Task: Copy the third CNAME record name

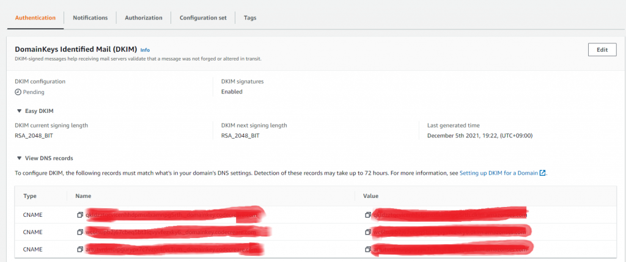Action: pyautogui.click(x=79, y=249)
